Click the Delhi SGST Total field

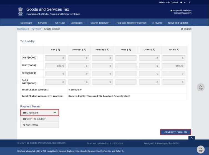174,82
